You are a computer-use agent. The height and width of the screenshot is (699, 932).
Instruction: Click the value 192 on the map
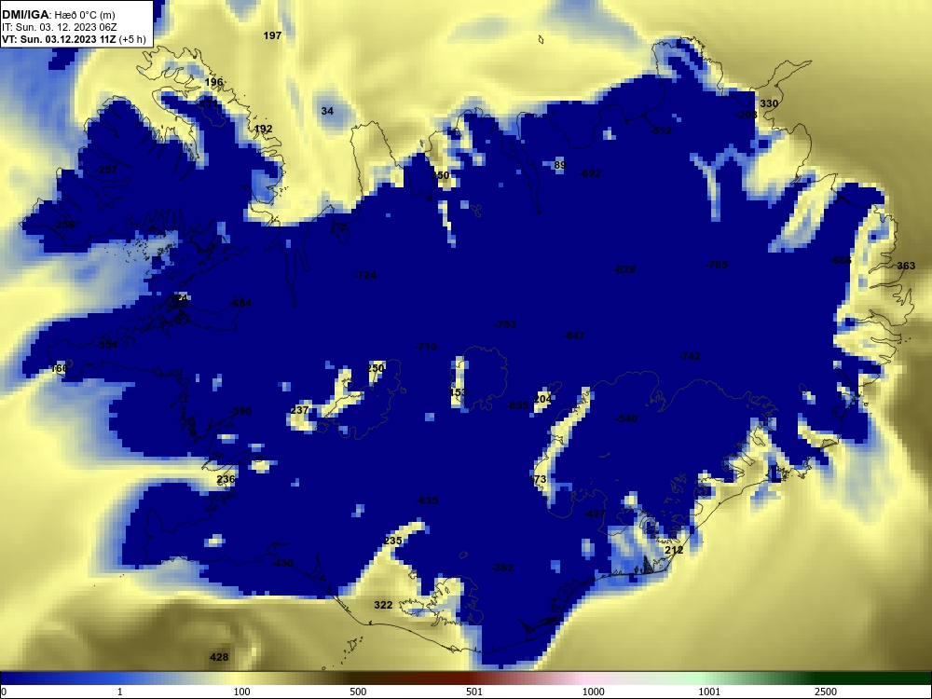coord(264,129)
